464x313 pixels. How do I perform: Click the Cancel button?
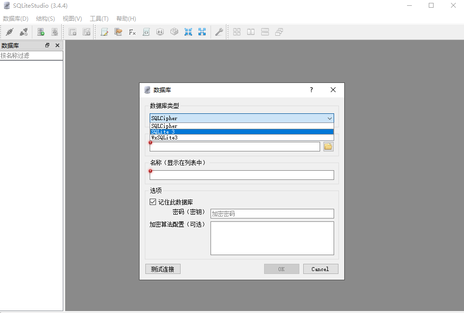coord(321,269)
